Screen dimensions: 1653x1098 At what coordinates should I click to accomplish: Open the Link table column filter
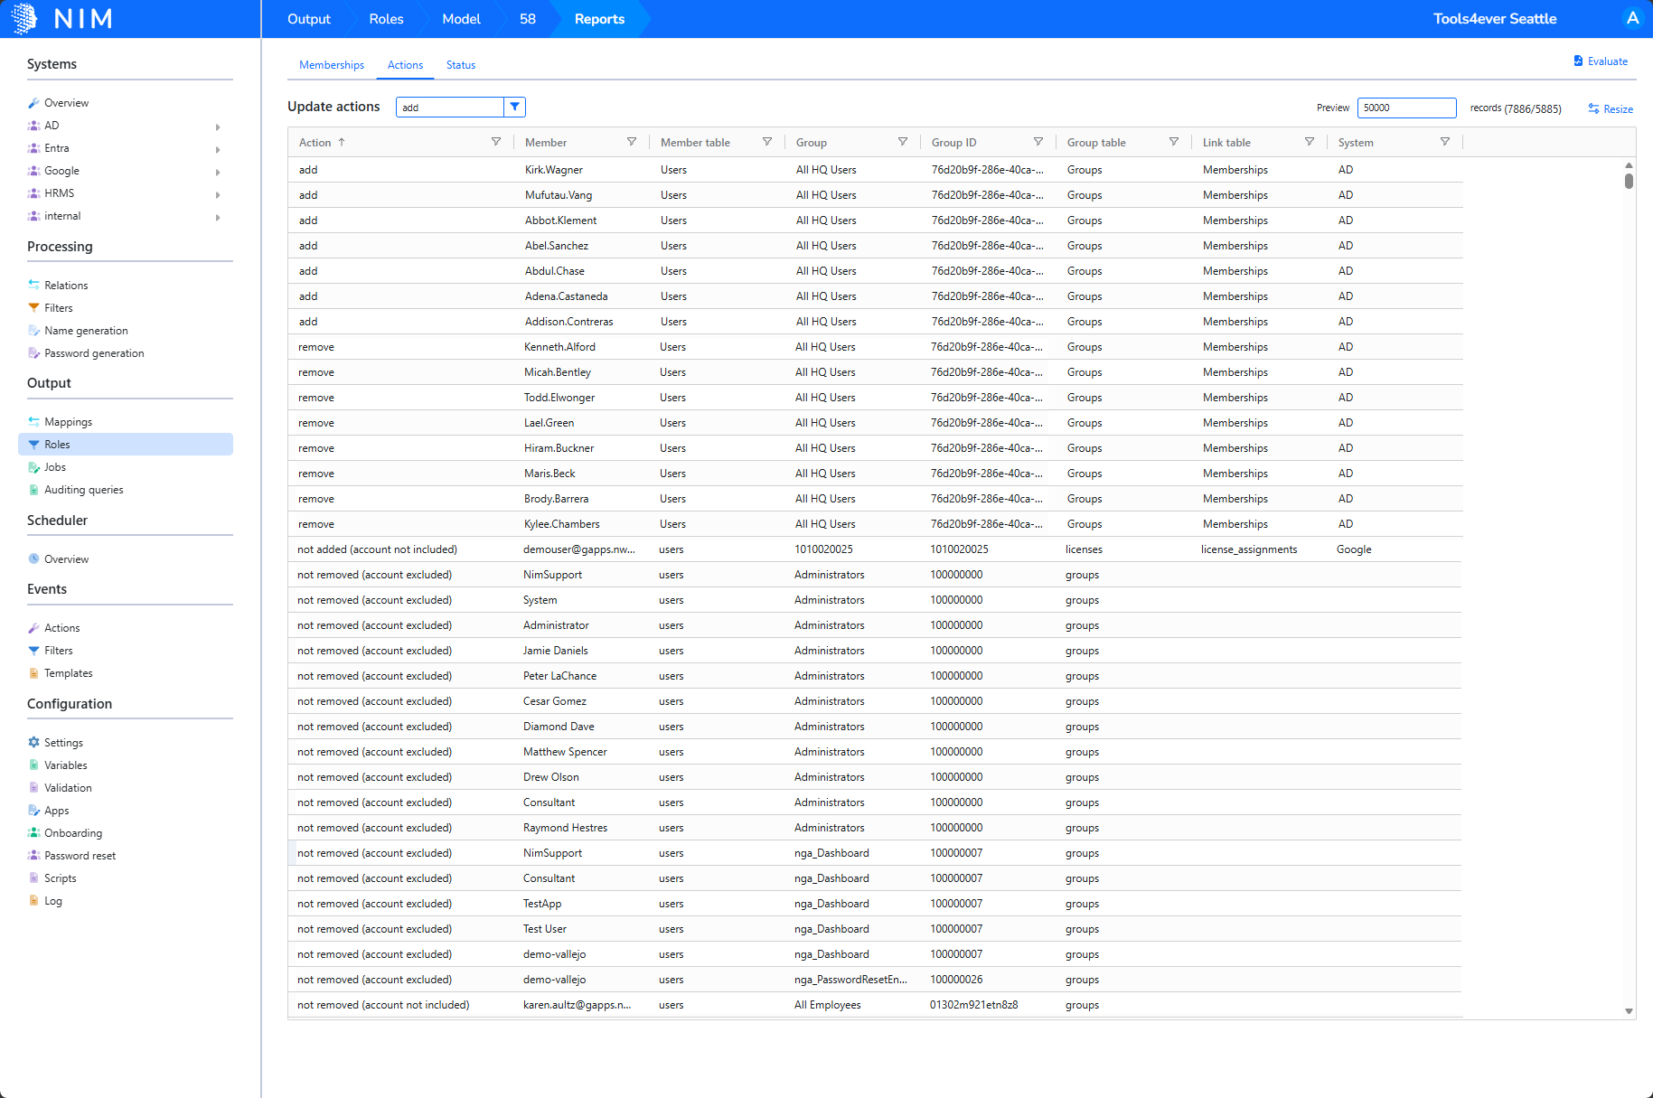point(1310,142)
